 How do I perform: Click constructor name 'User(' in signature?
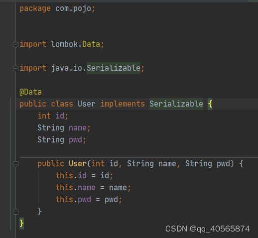click(x=80, y=164)
